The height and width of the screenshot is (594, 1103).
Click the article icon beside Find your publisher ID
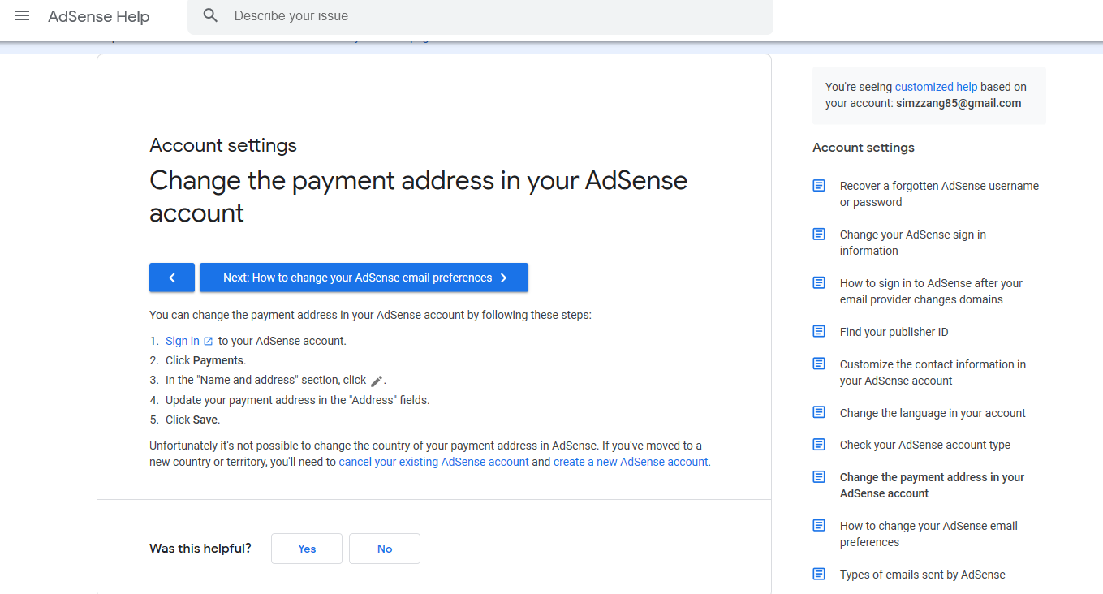[x=819, y=332]
